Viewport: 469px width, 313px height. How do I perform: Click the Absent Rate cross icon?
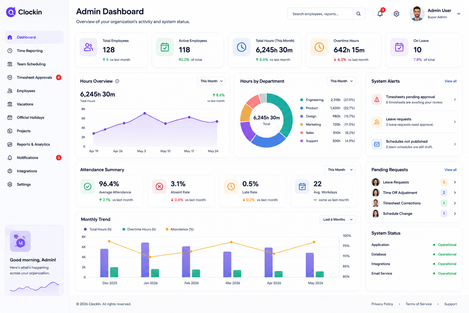pyautogui.click(x=159, y=186)
